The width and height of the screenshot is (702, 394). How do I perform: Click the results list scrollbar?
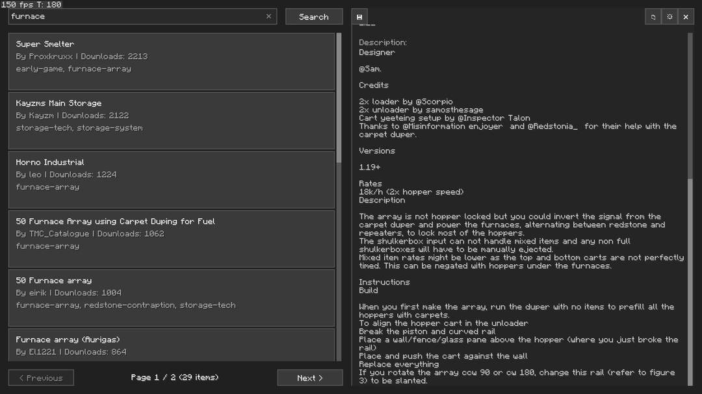339,97
